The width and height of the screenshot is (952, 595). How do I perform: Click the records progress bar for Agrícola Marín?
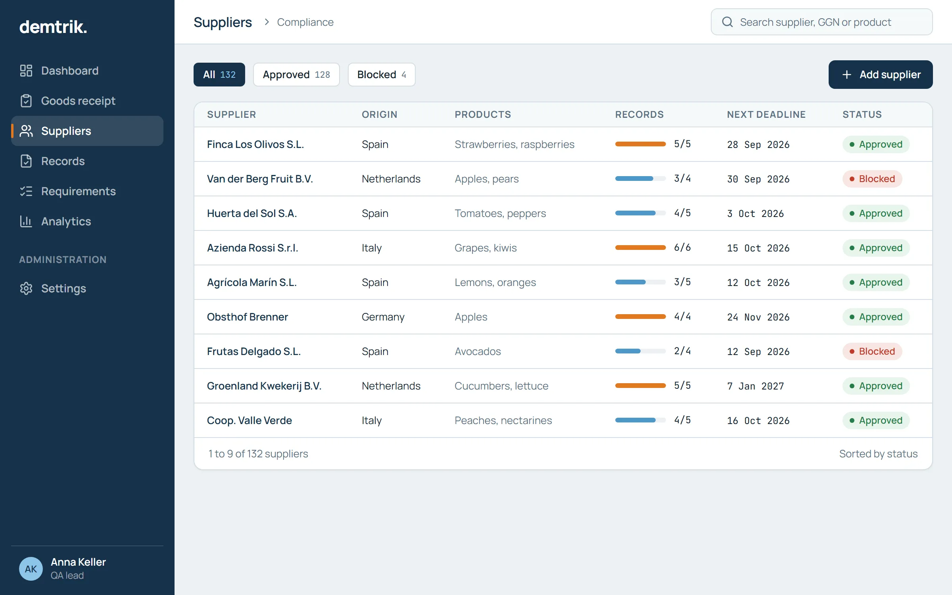(641, 282)
